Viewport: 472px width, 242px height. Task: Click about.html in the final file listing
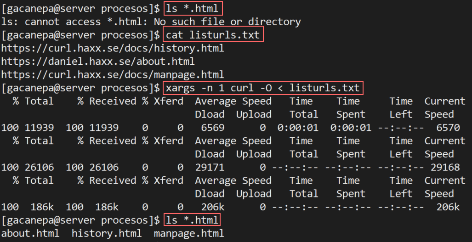click(x=30, y=234)
